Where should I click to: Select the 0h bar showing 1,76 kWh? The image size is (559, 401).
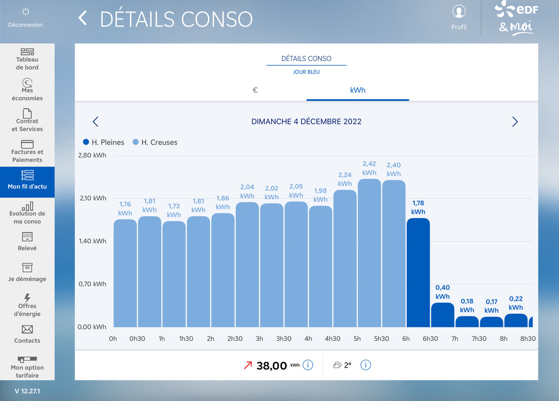coord(125,273)
